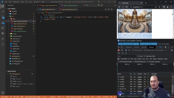
Task: Restart debugging with the green restart icon
Action: pyautogui.click(x=99, y=5)
